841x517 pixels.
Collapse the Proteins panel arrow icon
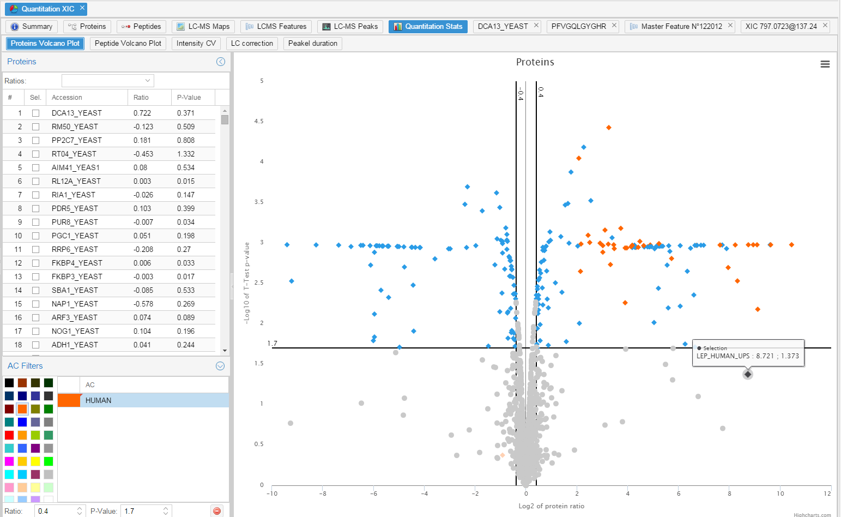point(221,62)
